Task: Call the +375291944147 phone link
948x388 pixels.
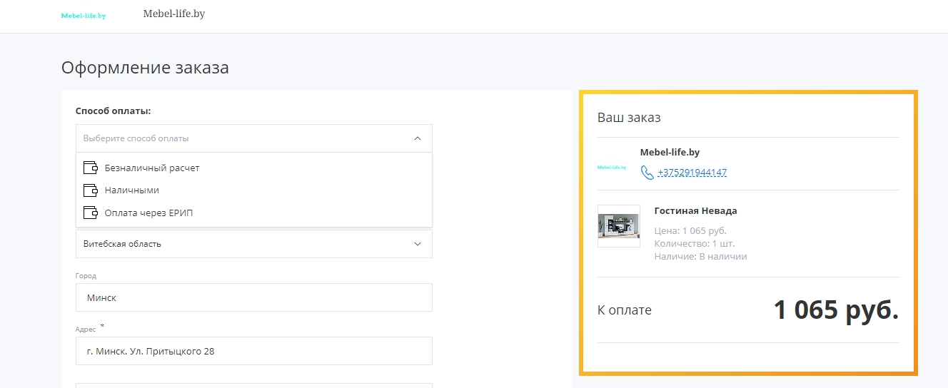Action: tap(692, 173)
